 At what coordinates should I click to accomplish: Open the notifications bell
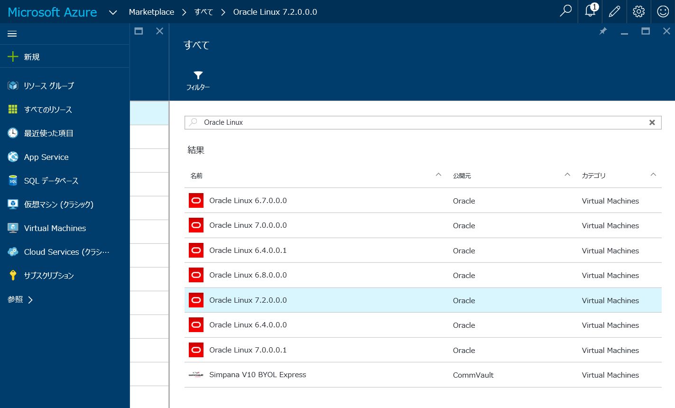click(x=590, y=11)
